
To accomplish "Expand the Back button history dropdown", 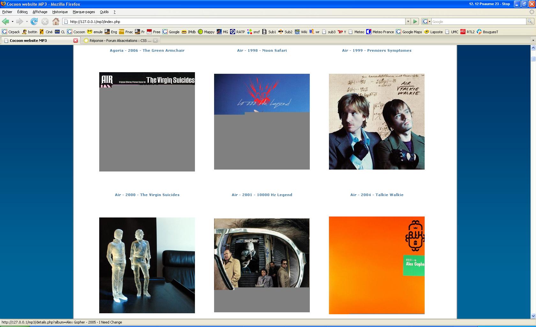I will point(12,22).
